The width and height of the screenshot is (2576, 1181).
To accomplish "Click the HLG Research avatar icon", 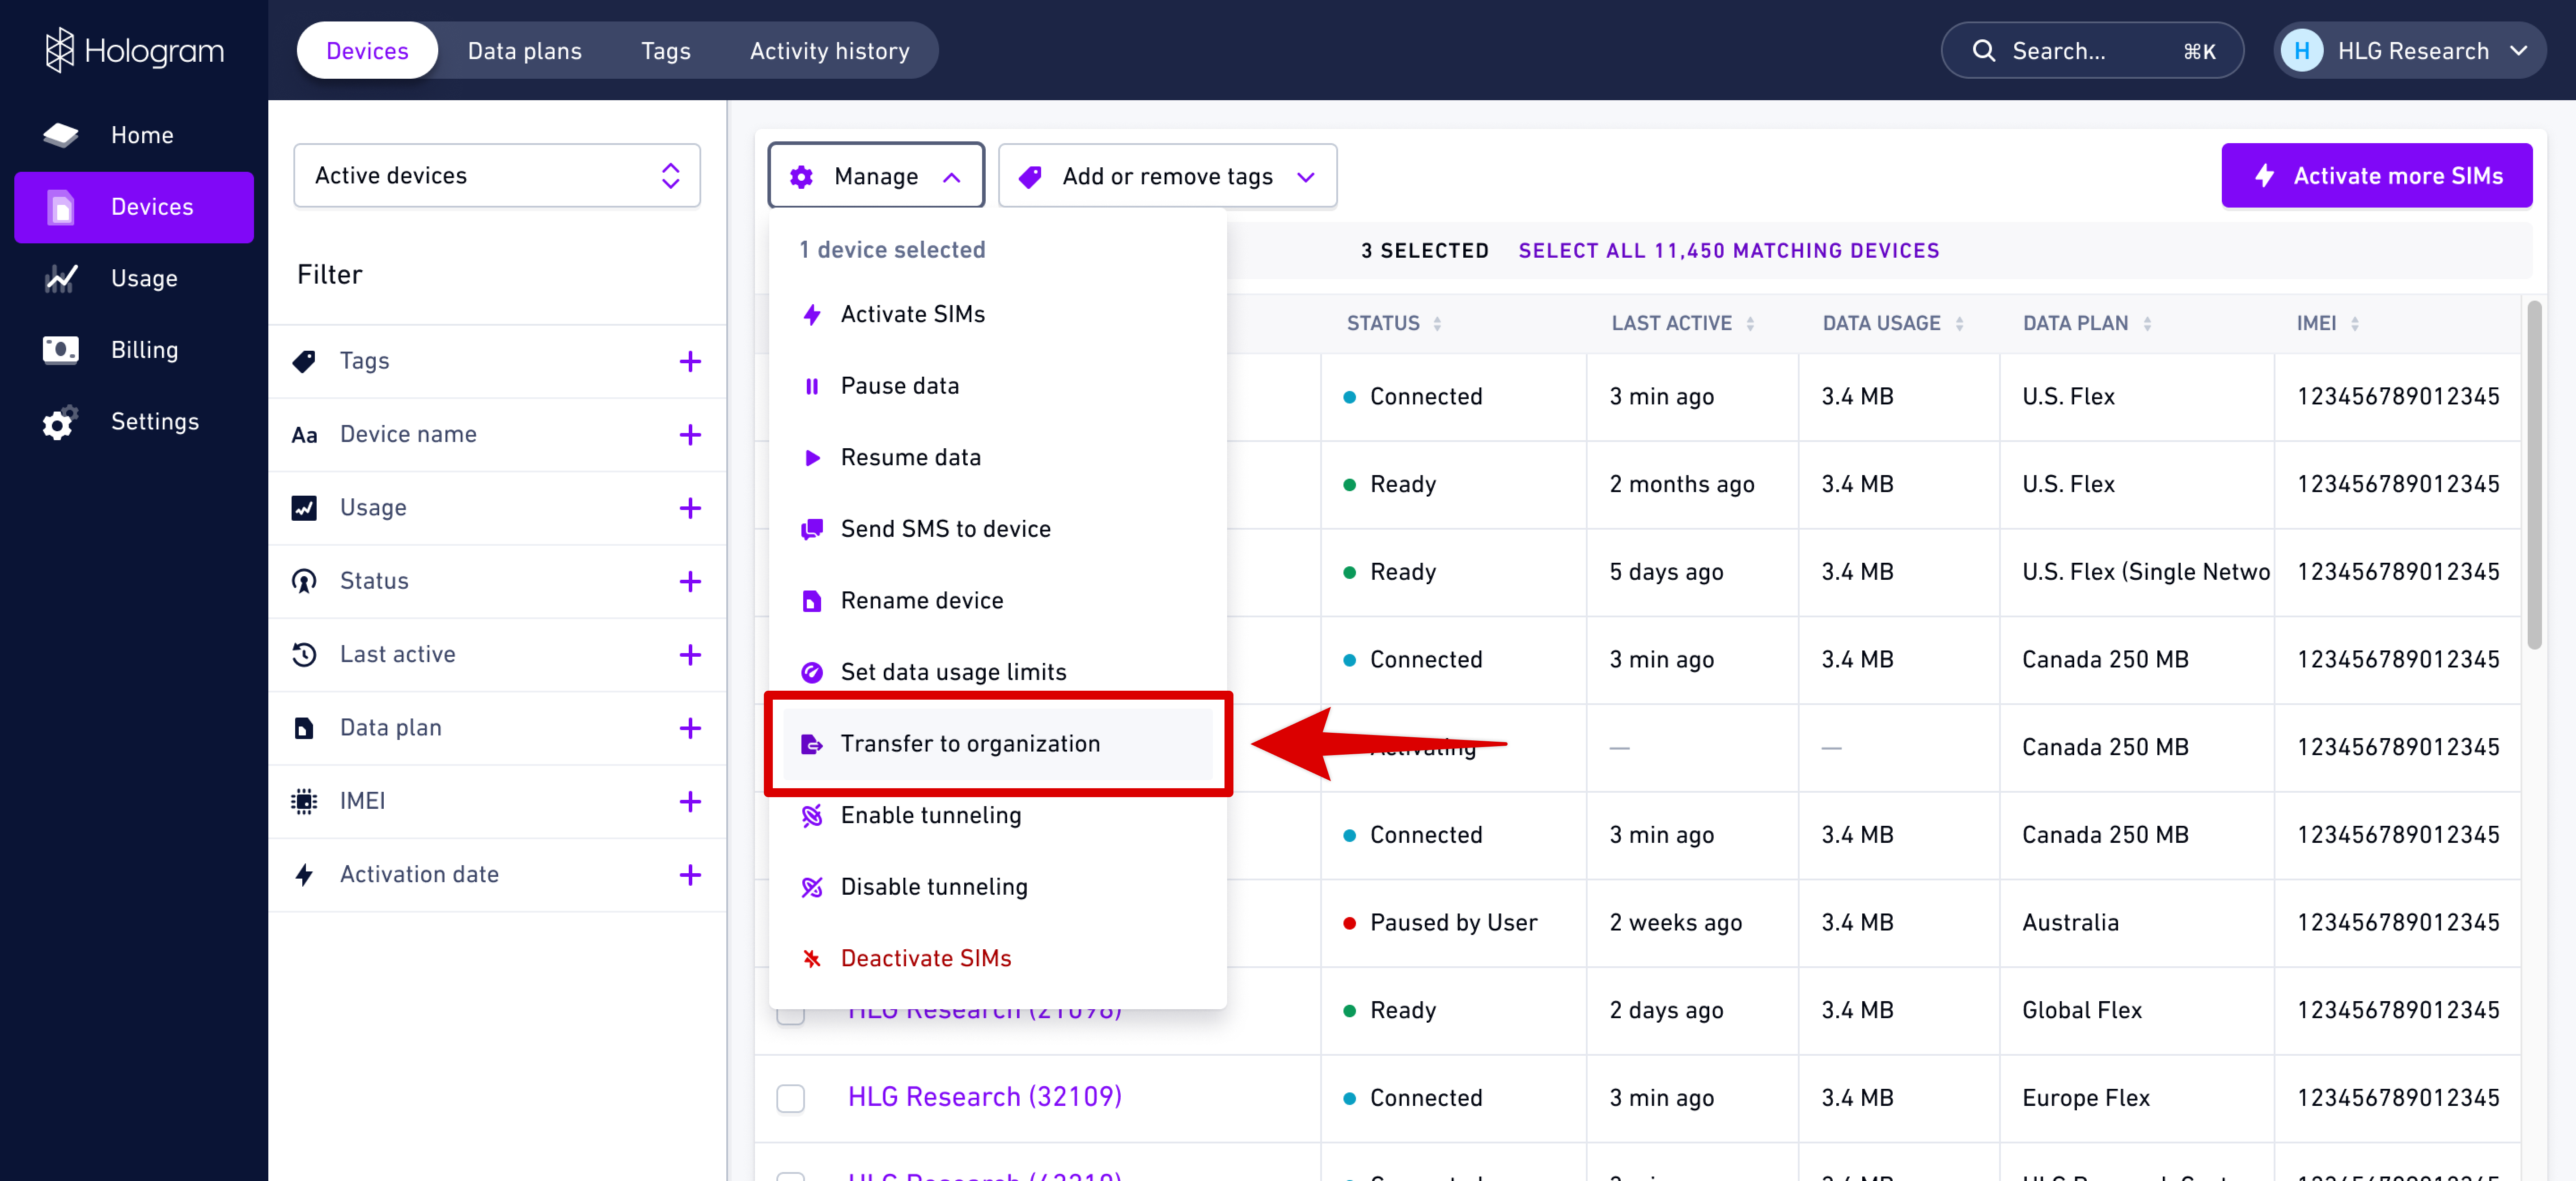I will (2301, 51).
